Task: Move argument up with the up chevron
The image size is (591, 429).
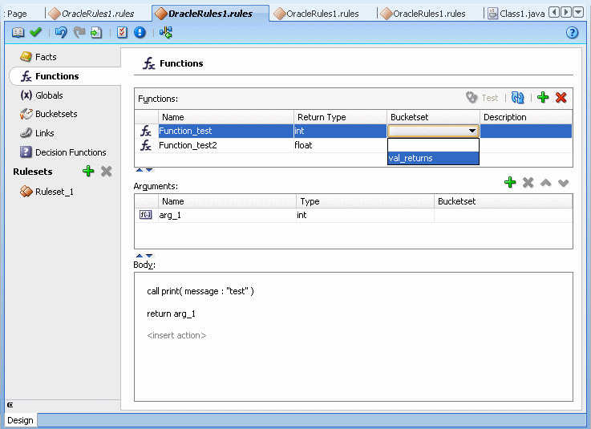Action: point(546,183)
